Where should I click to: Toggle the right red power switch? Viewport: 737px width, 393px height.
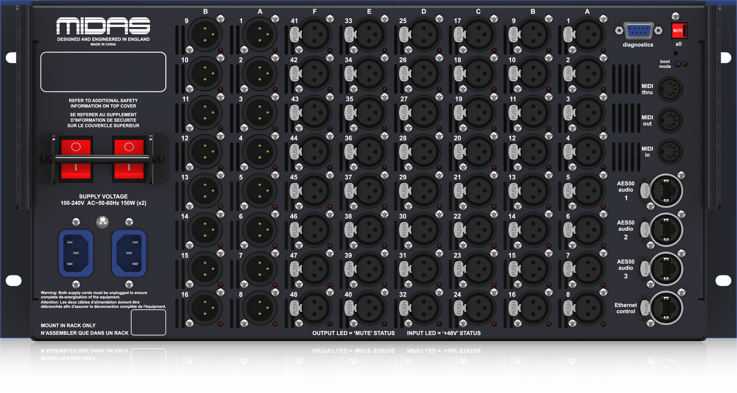pos(129,159)
